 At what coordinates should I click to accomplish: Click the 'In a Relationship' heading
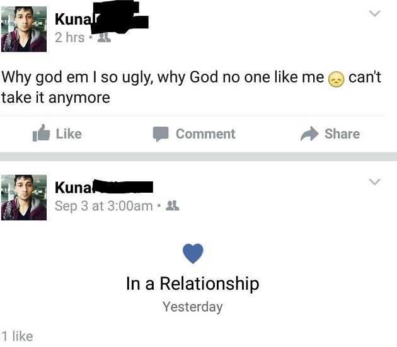[x=193, y=283]
